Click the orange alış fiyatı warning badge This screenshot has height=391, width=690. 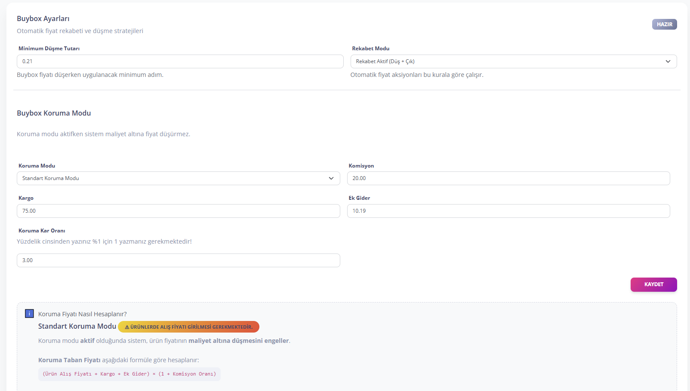click(189, 327)
